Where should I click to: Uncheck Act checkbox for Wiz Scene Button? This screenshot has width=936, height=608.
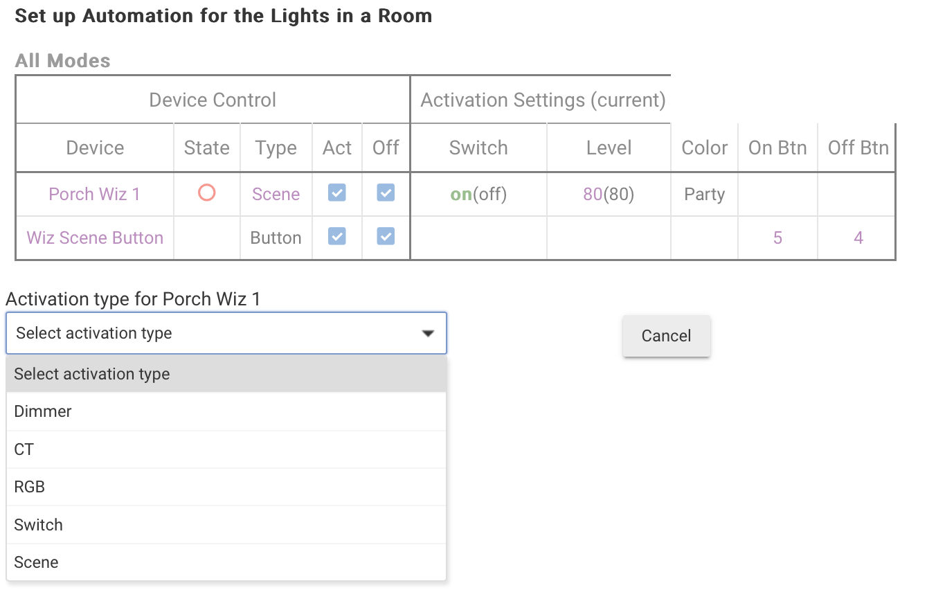tap(336, 237)
